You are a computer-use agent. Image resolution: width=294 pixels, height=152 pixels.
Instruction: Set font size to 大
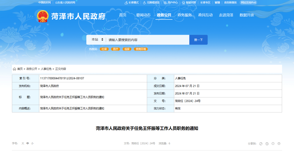click(23, 144)
